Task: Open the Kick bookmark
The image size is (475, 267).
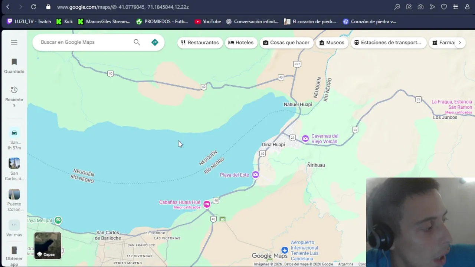Action: [65, 22]
